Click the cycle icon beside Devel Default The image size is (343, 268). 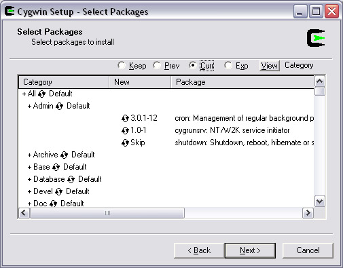59,191
